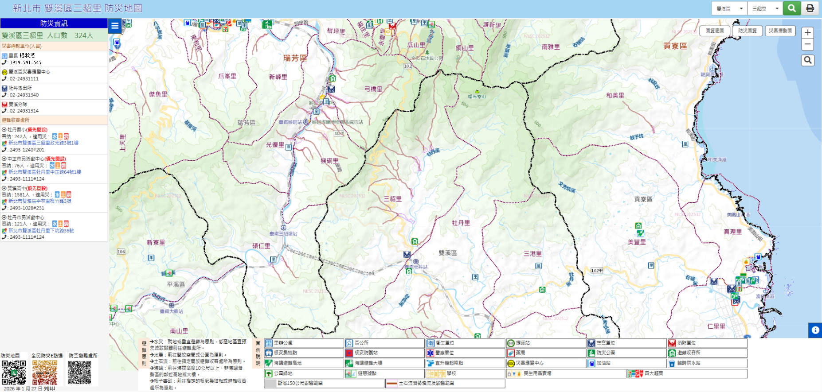Click the 避難收容所 legend icon
822x392 pixels.
[x=672, y=353]
